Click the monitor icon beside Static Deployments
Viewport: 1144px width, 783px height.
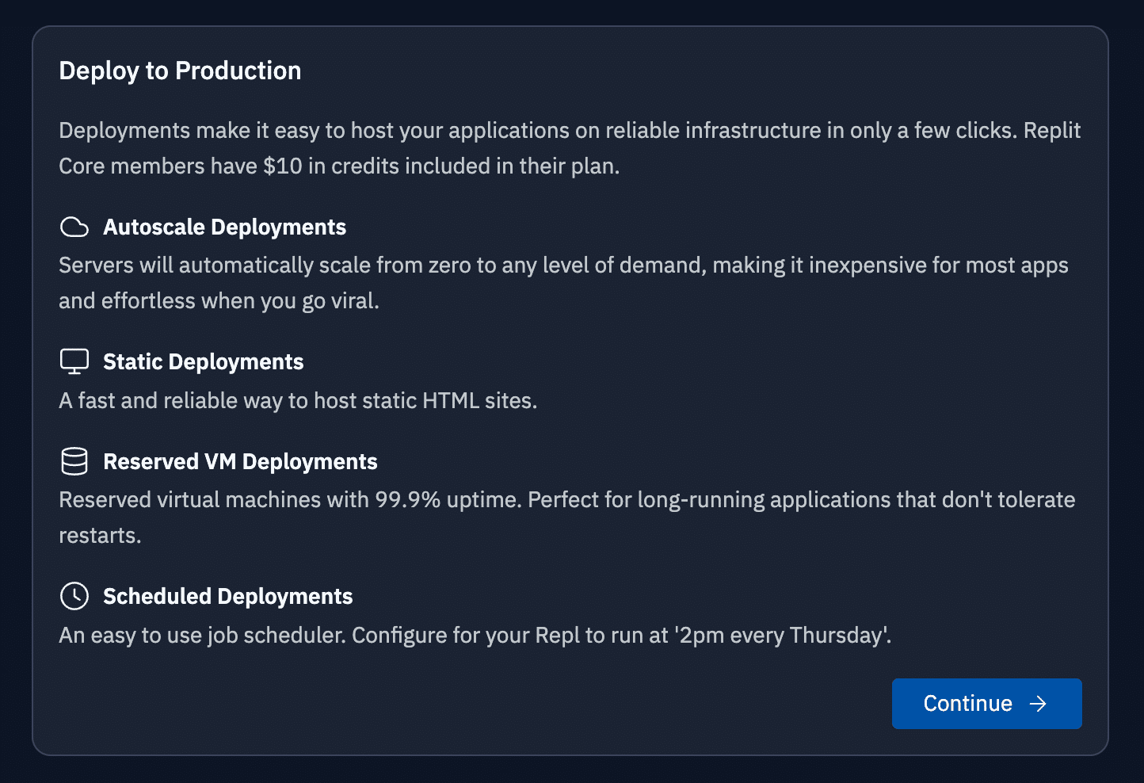(74, 362)
